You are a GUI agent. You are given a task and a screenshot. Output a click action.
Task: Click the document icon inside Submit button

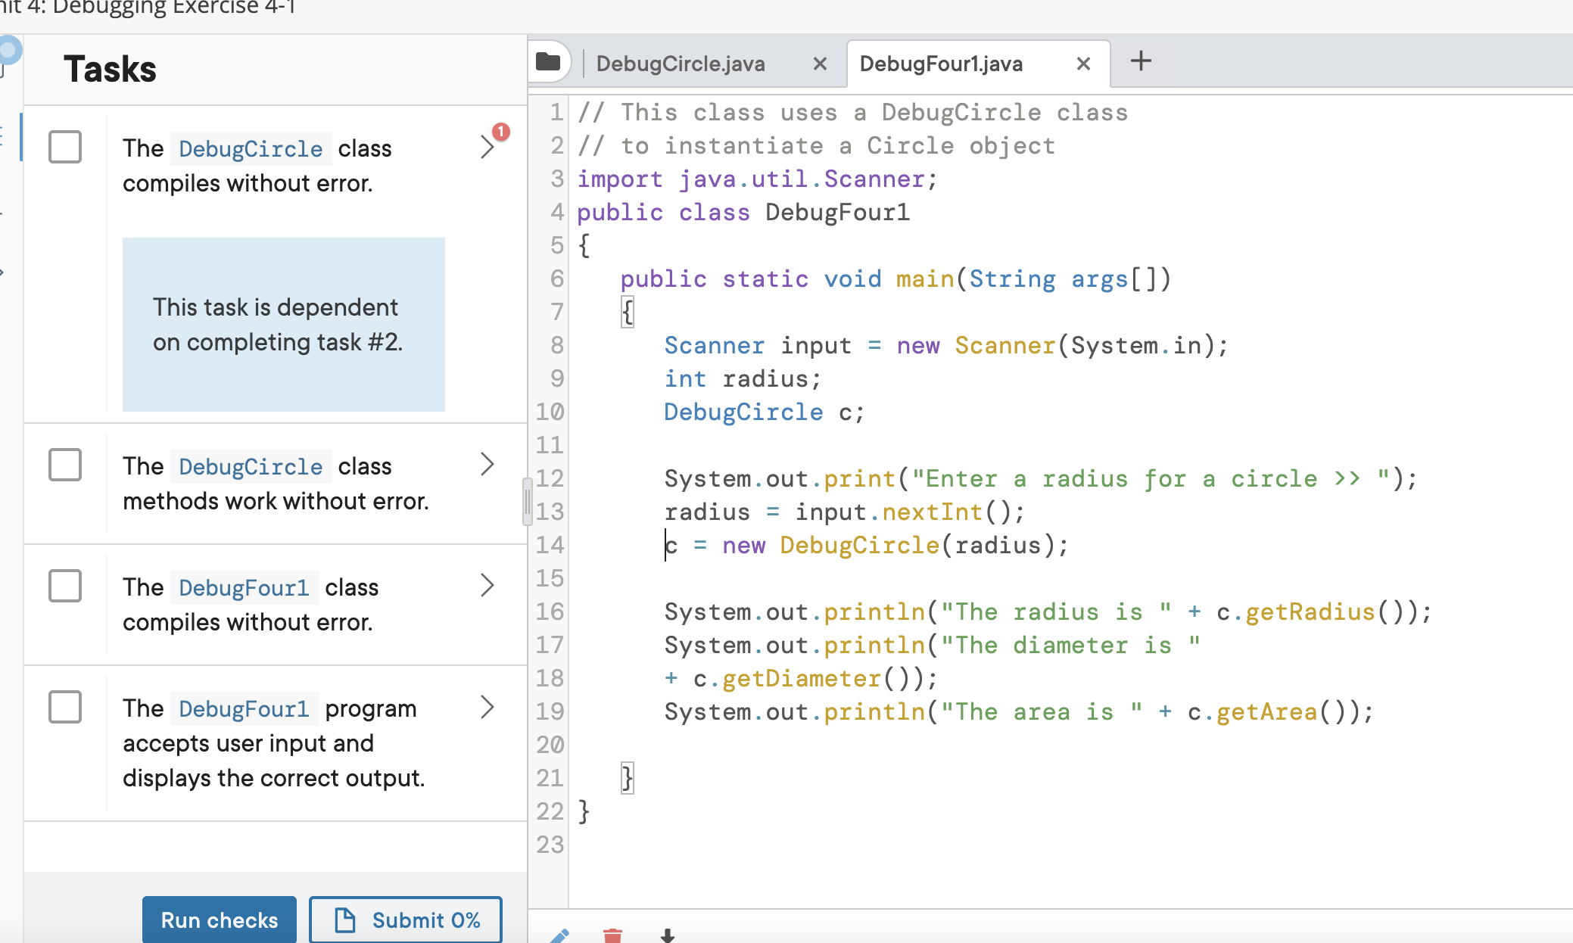(347, 920)
